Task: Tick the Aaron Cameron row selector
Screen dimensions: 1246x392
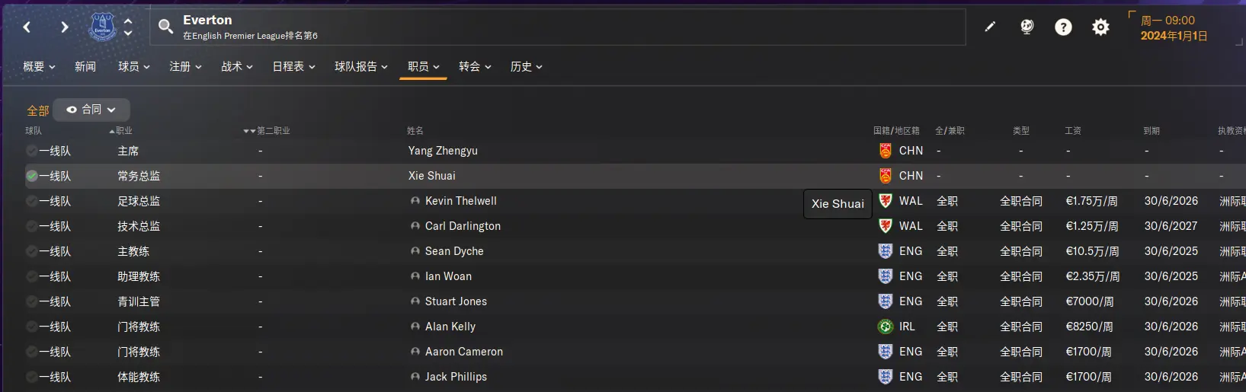Action: point(31,352)
